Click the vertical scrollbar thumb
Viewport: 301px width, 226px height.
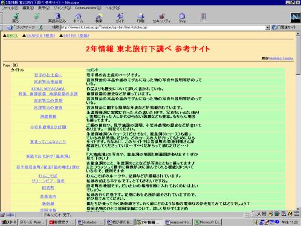coord(298,56)
